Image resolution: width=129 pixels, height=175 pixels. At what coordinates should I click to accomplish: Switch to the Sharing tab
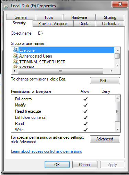(x=110, y=17)
